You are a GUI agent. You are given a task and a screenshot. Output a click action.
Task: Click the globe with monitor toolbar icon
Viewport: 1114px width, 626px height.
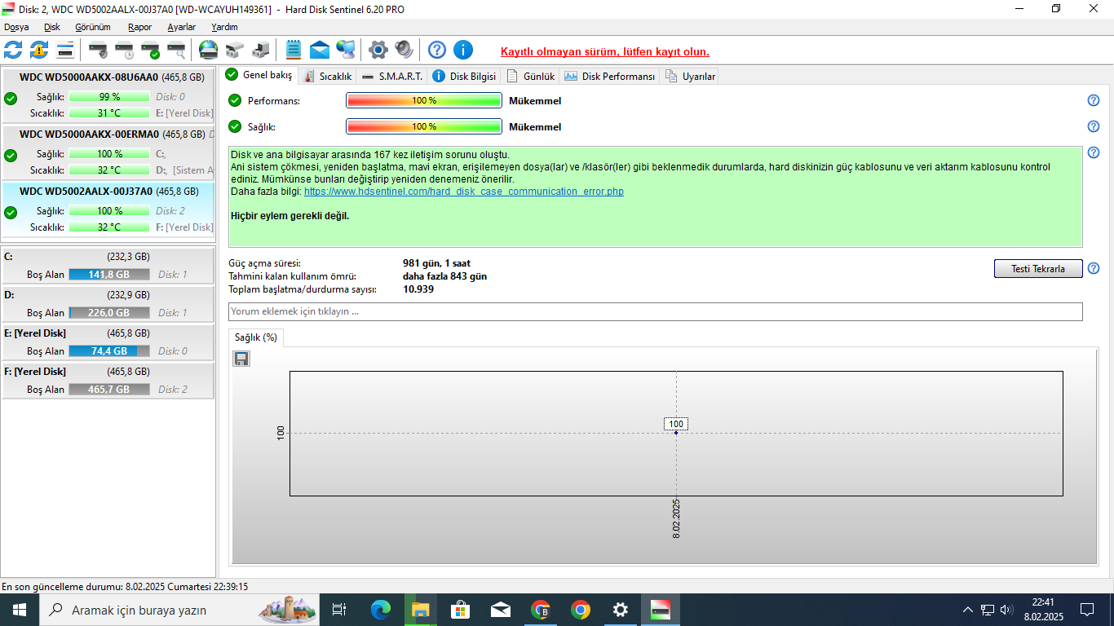tap(346, 50)
